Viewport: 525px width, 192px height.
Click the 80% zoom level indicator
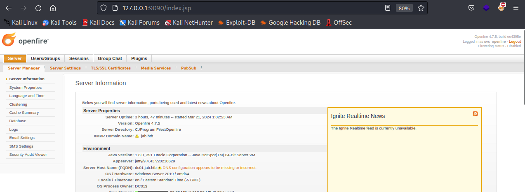pyautogui.click(x=404, y=8)
